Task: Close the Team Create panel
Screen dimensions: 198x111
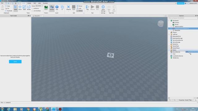Action: (x=30, y=16)
